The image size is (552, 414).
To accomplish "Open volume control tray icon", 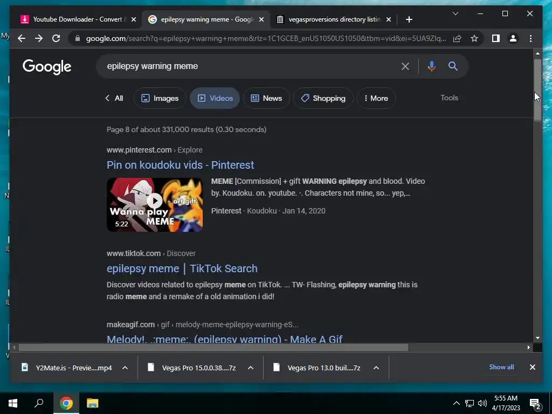I will pos(482,403).
